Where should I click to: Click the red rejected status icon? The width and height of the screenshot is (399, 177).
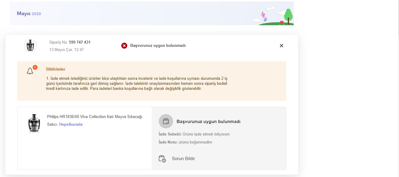click(124, 46)
